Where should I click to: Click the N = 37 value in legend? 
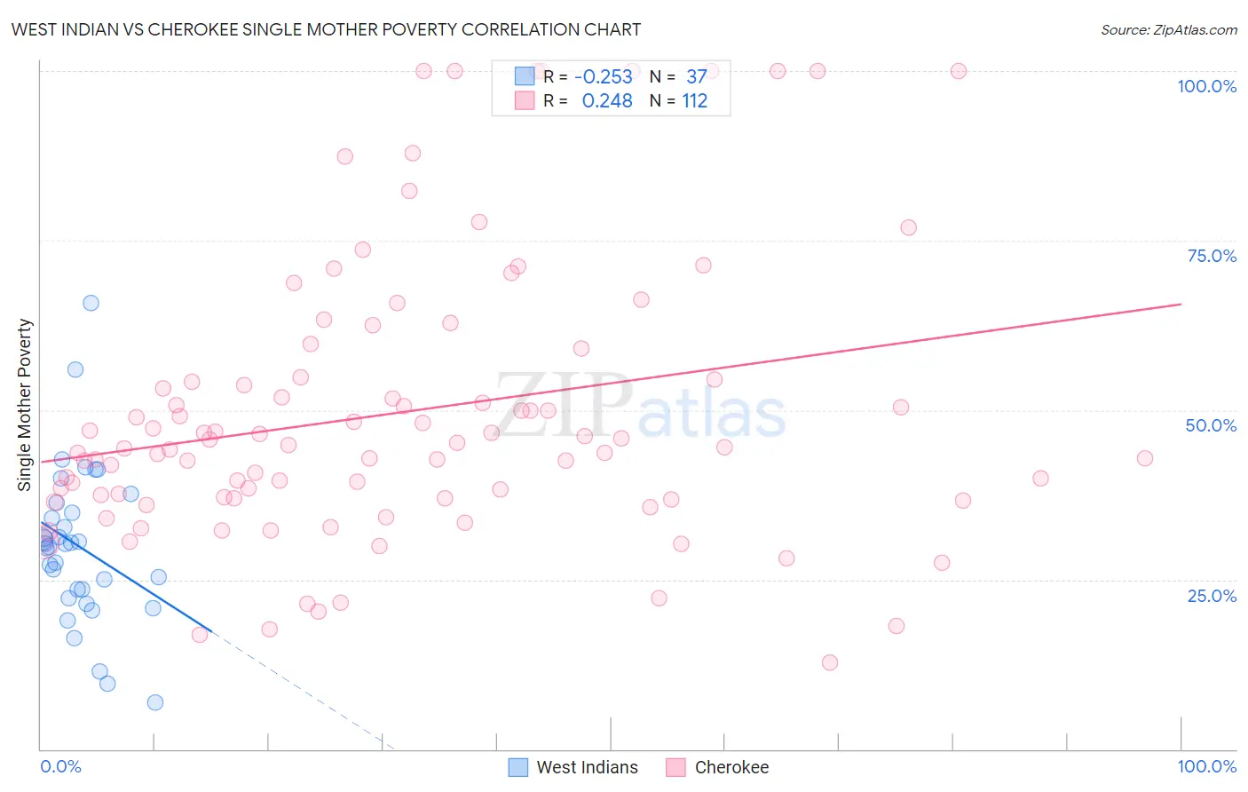click(678, 76)
